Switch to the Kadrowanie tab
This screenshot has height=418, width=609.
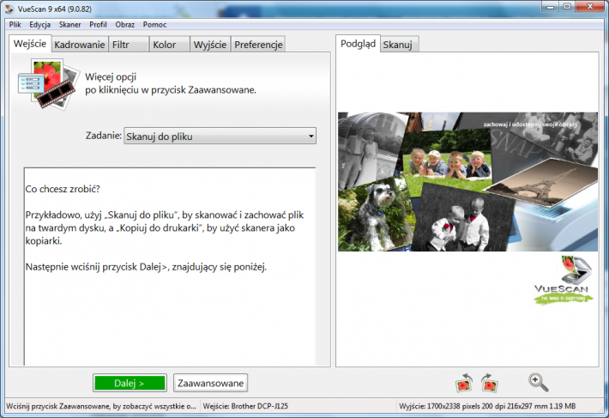(80, 45)
